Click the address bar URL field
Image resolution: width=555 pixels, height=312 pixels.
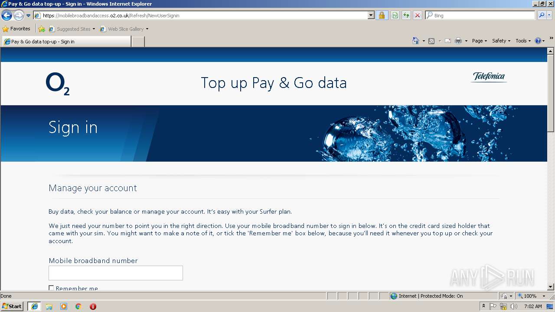click(201, 16)
